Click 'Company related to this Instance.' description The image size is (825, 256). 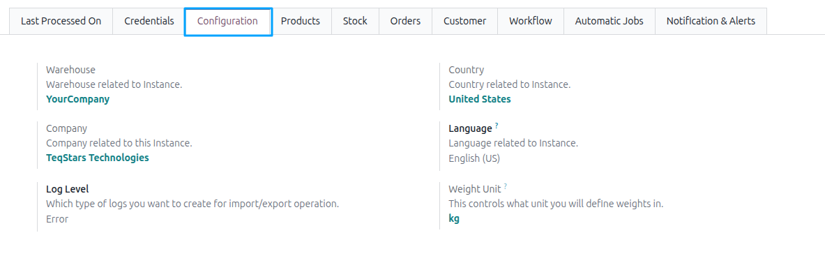119,143
